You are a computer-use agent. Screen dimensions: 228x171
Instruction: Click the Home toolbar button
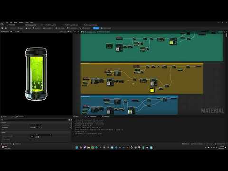pos(28,28)
